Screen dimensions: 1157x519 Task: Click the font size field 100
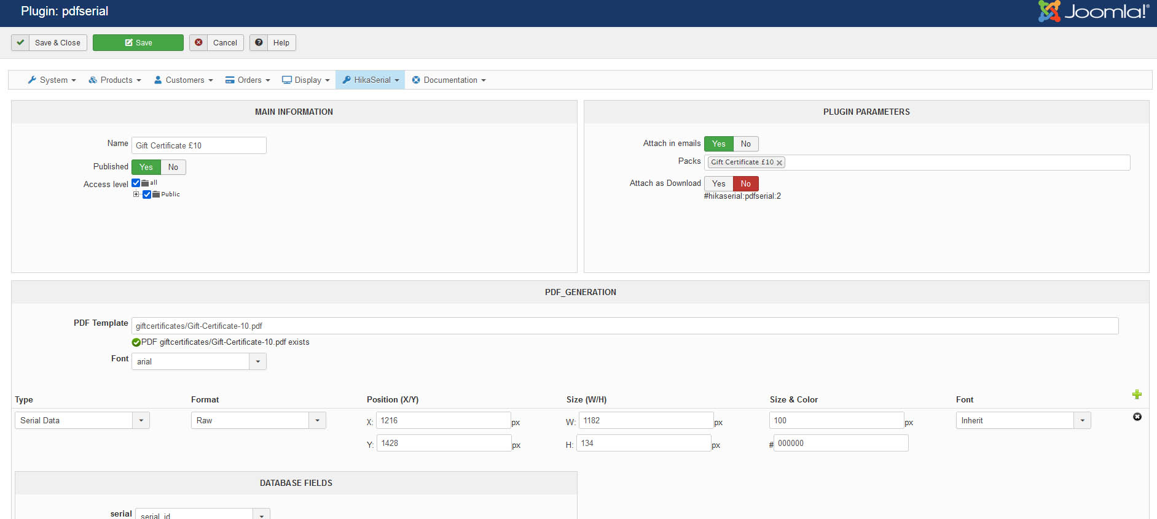tap(837, 420)
